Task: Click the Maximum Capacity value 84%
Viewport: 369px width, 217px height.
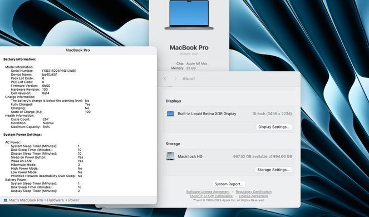Action: (x=46, y=127)
